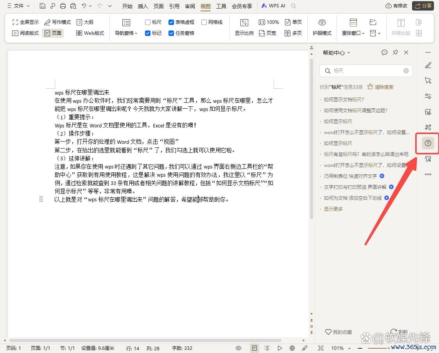Click the selection arrow icon in right sidebar
Viewport: 439px width, 353px height.
(x=428, y=81)
